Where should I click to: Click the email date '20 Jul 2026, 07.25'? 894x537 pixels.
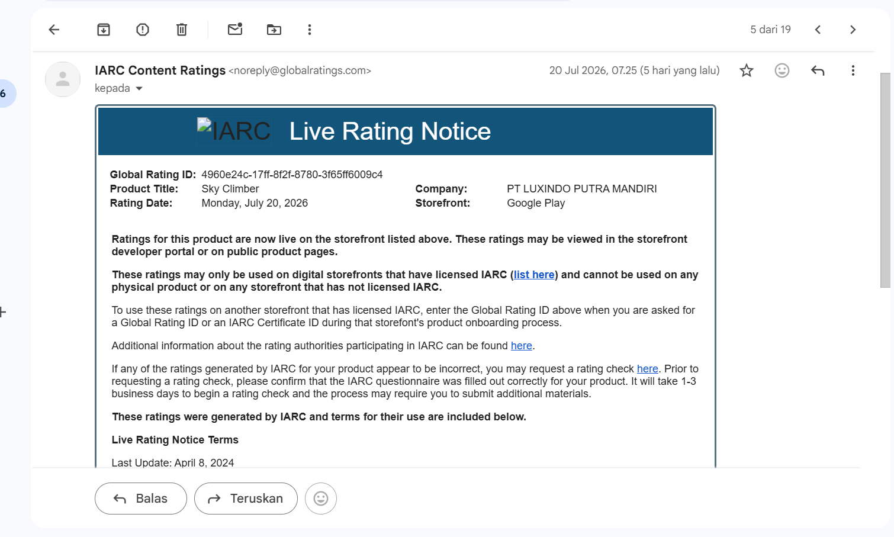click(x=593, y=70)
